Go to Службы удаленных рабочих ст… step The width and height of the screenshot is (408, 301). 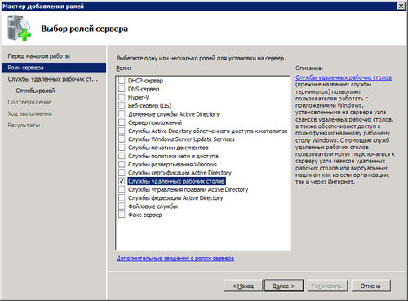(x=53, y=79)
